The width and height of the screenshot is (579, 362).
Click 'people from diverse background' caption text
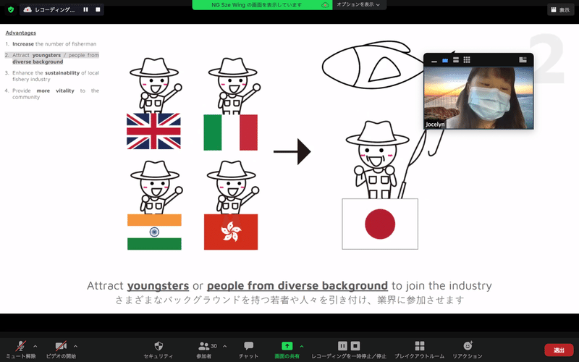tap(297, 286)
